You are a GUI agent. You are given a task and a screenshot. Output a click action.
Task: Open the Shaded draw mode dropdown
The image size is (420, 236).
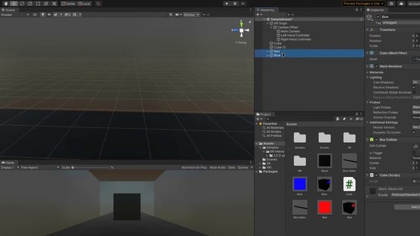click(15, 14)
